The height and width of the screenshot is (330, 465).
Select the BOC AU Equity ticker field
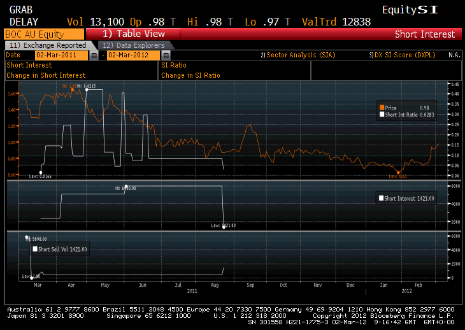click(44, 34)
